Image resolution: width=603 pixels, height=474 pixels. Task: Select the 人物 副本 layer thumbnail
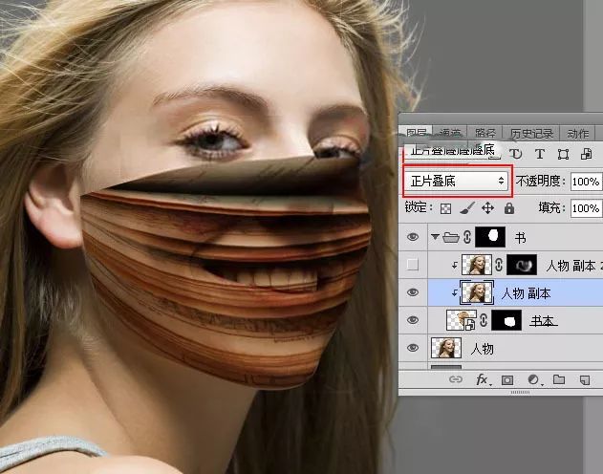(477, 292)
